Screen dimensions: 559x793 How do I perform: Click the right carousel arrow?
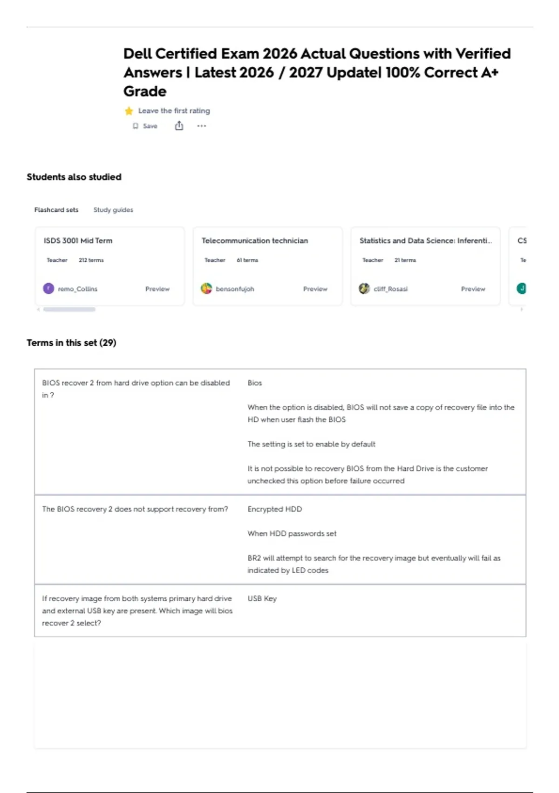point(522,309)
